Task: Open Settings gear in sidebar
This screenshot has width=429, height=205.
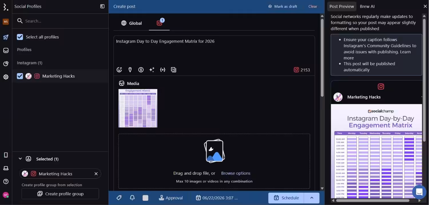Action: (x=6, y=77)
